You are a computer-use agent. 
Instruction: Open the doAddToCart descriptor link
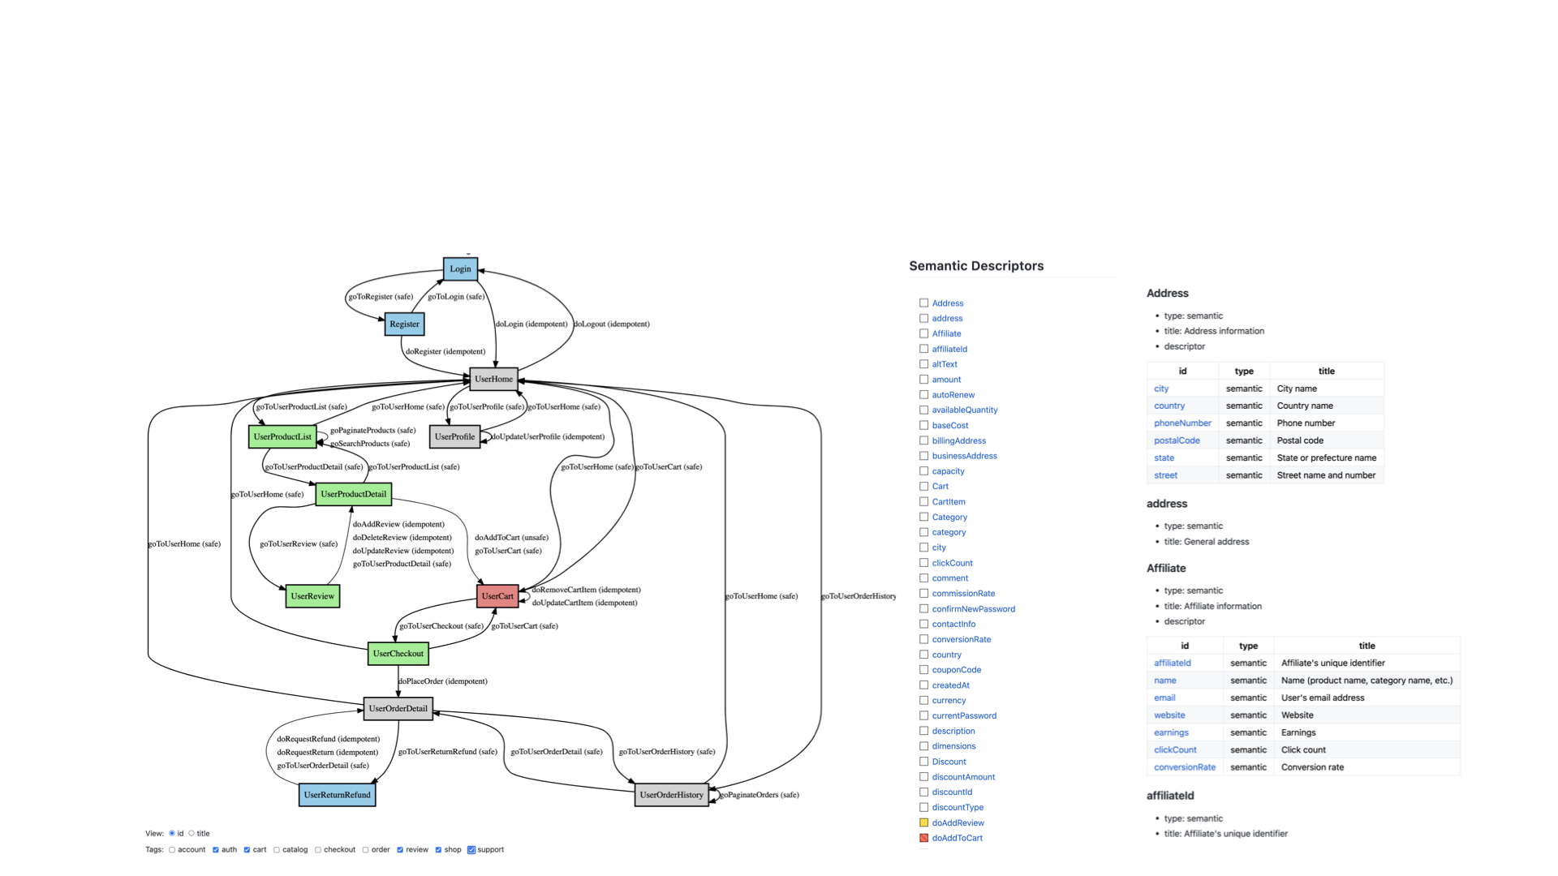958,838
